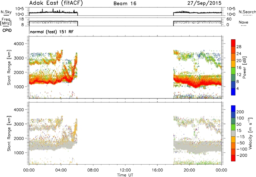Click the '18' frequency axis tick label
Viewport: 256px width, 177px height.
pos(21,19)
